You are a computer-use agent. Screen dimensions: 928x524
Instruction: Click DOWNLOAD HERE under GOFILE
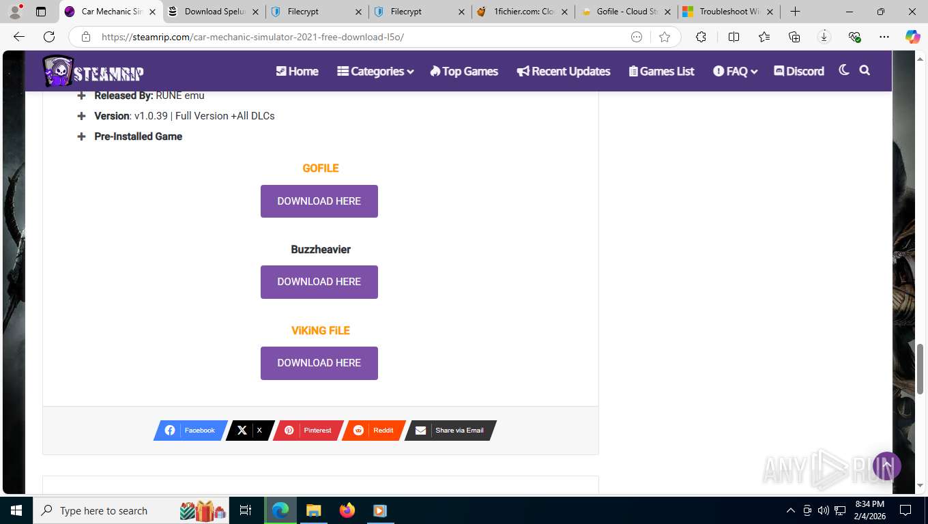tap(319, 201)
